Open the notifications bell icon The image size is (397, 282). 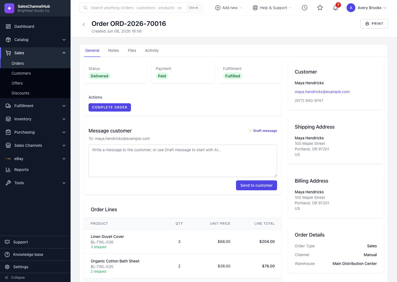(x=336, y=8)
